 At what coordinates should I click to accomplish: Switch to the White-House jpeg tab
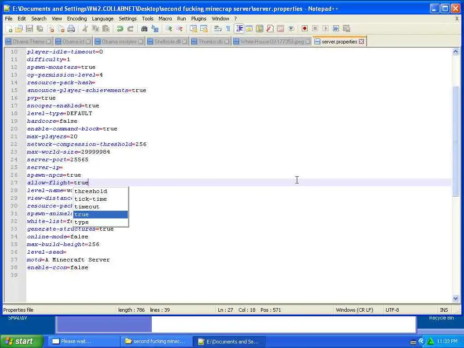tap(272, 42)
